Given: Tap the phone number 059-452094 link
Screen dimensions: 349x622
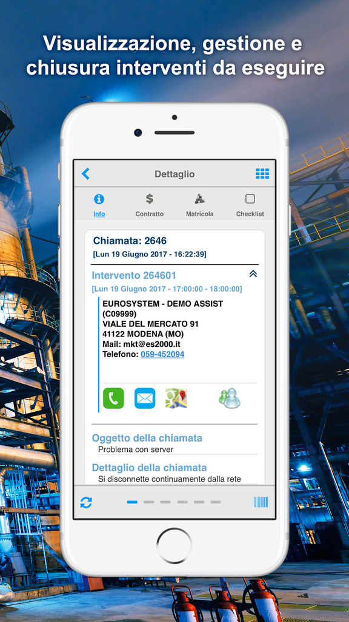Looking at the screenshot, I should [162, 354].
